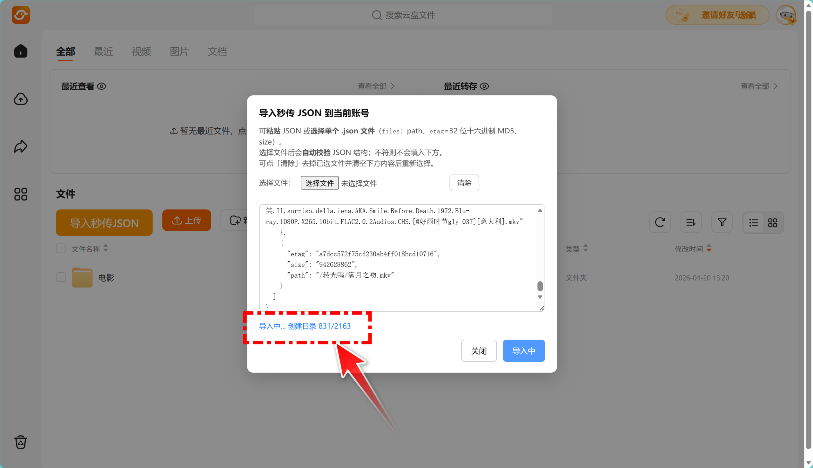
Task: Switch to grid view layout icon
Action: [773, 223]
